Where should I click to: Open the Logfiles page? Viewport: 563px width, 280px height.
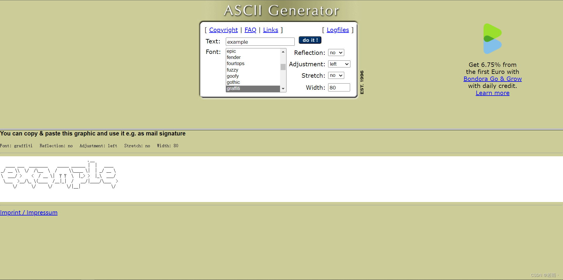pyautogui.click(x=338, y=30)
